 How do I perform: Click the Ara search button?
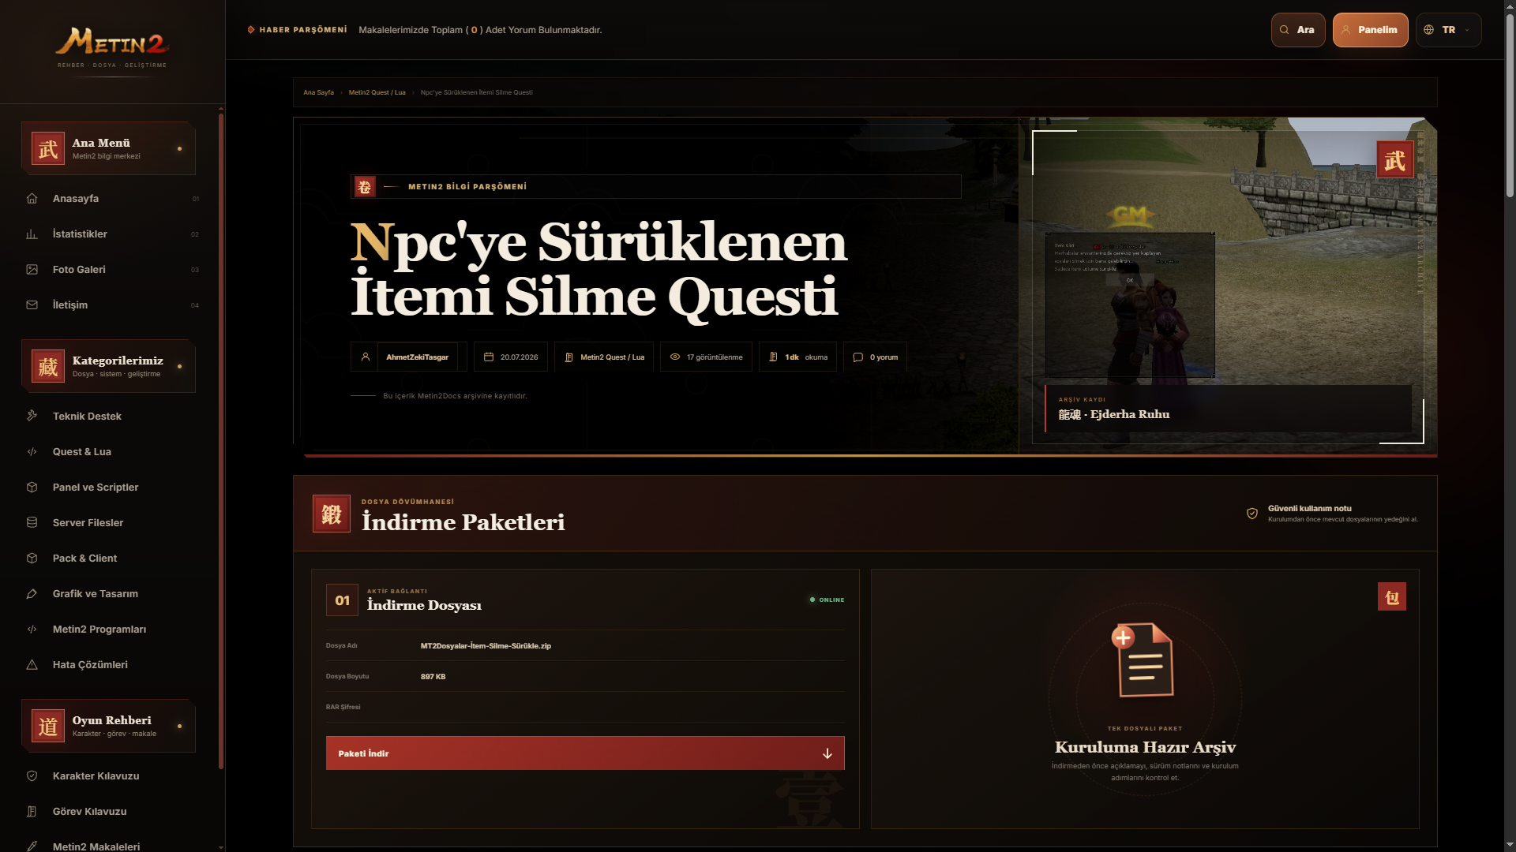[x=1298, y=30]
